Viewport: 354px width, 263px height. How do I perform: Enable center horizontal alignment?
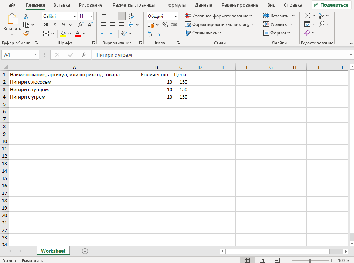113,25
